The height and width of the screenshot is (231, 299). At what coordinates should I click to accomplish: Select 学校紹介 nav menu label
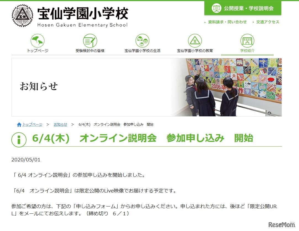tap(247, 51)
